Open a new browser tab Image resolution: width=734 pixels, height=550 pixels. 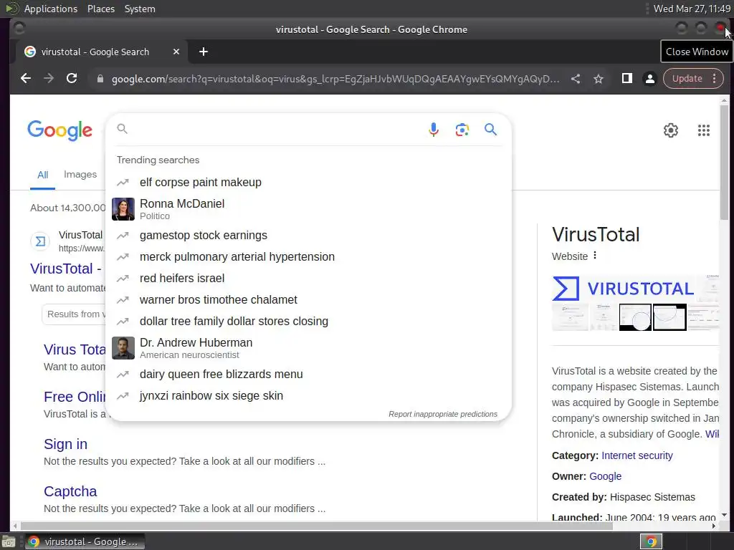[x=203, y=52]
